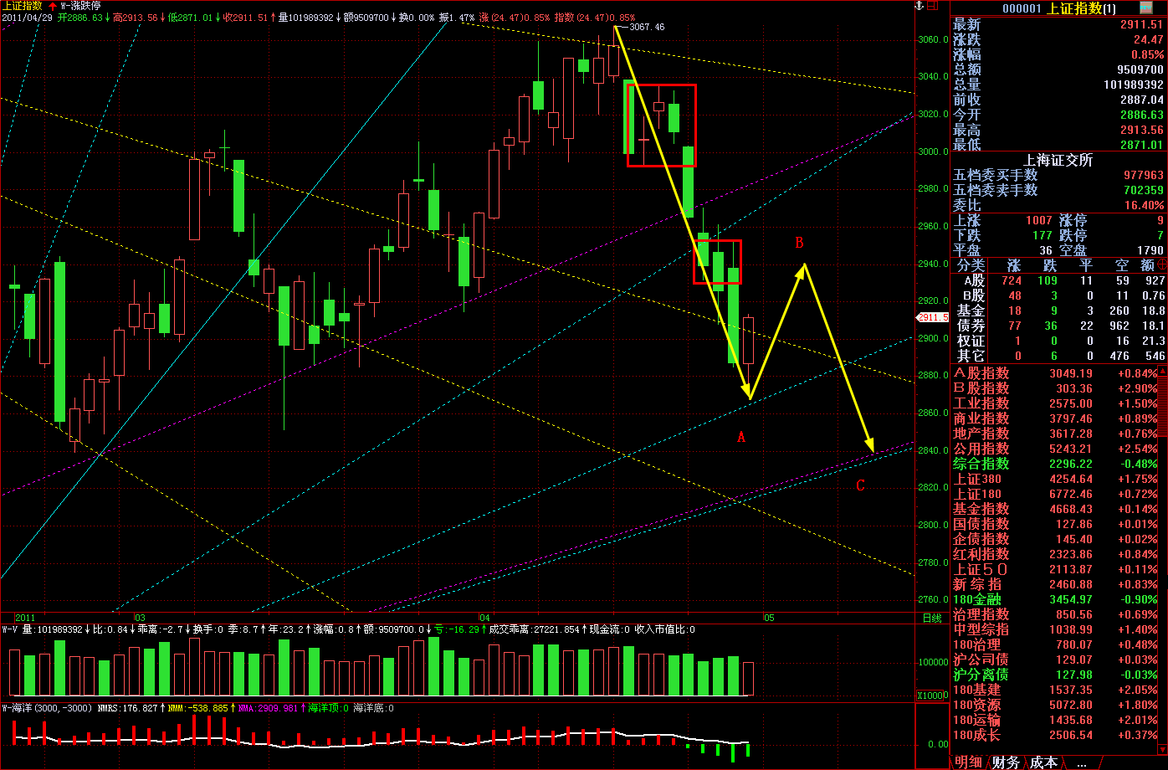Click the X10000 volume scale box
1168x770 pixels.
point(930,696)
